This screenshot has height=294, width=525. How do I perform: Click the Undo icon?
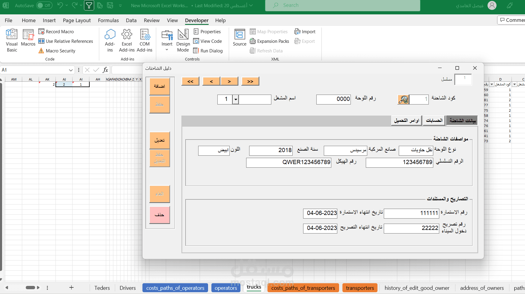coord(60,5)
